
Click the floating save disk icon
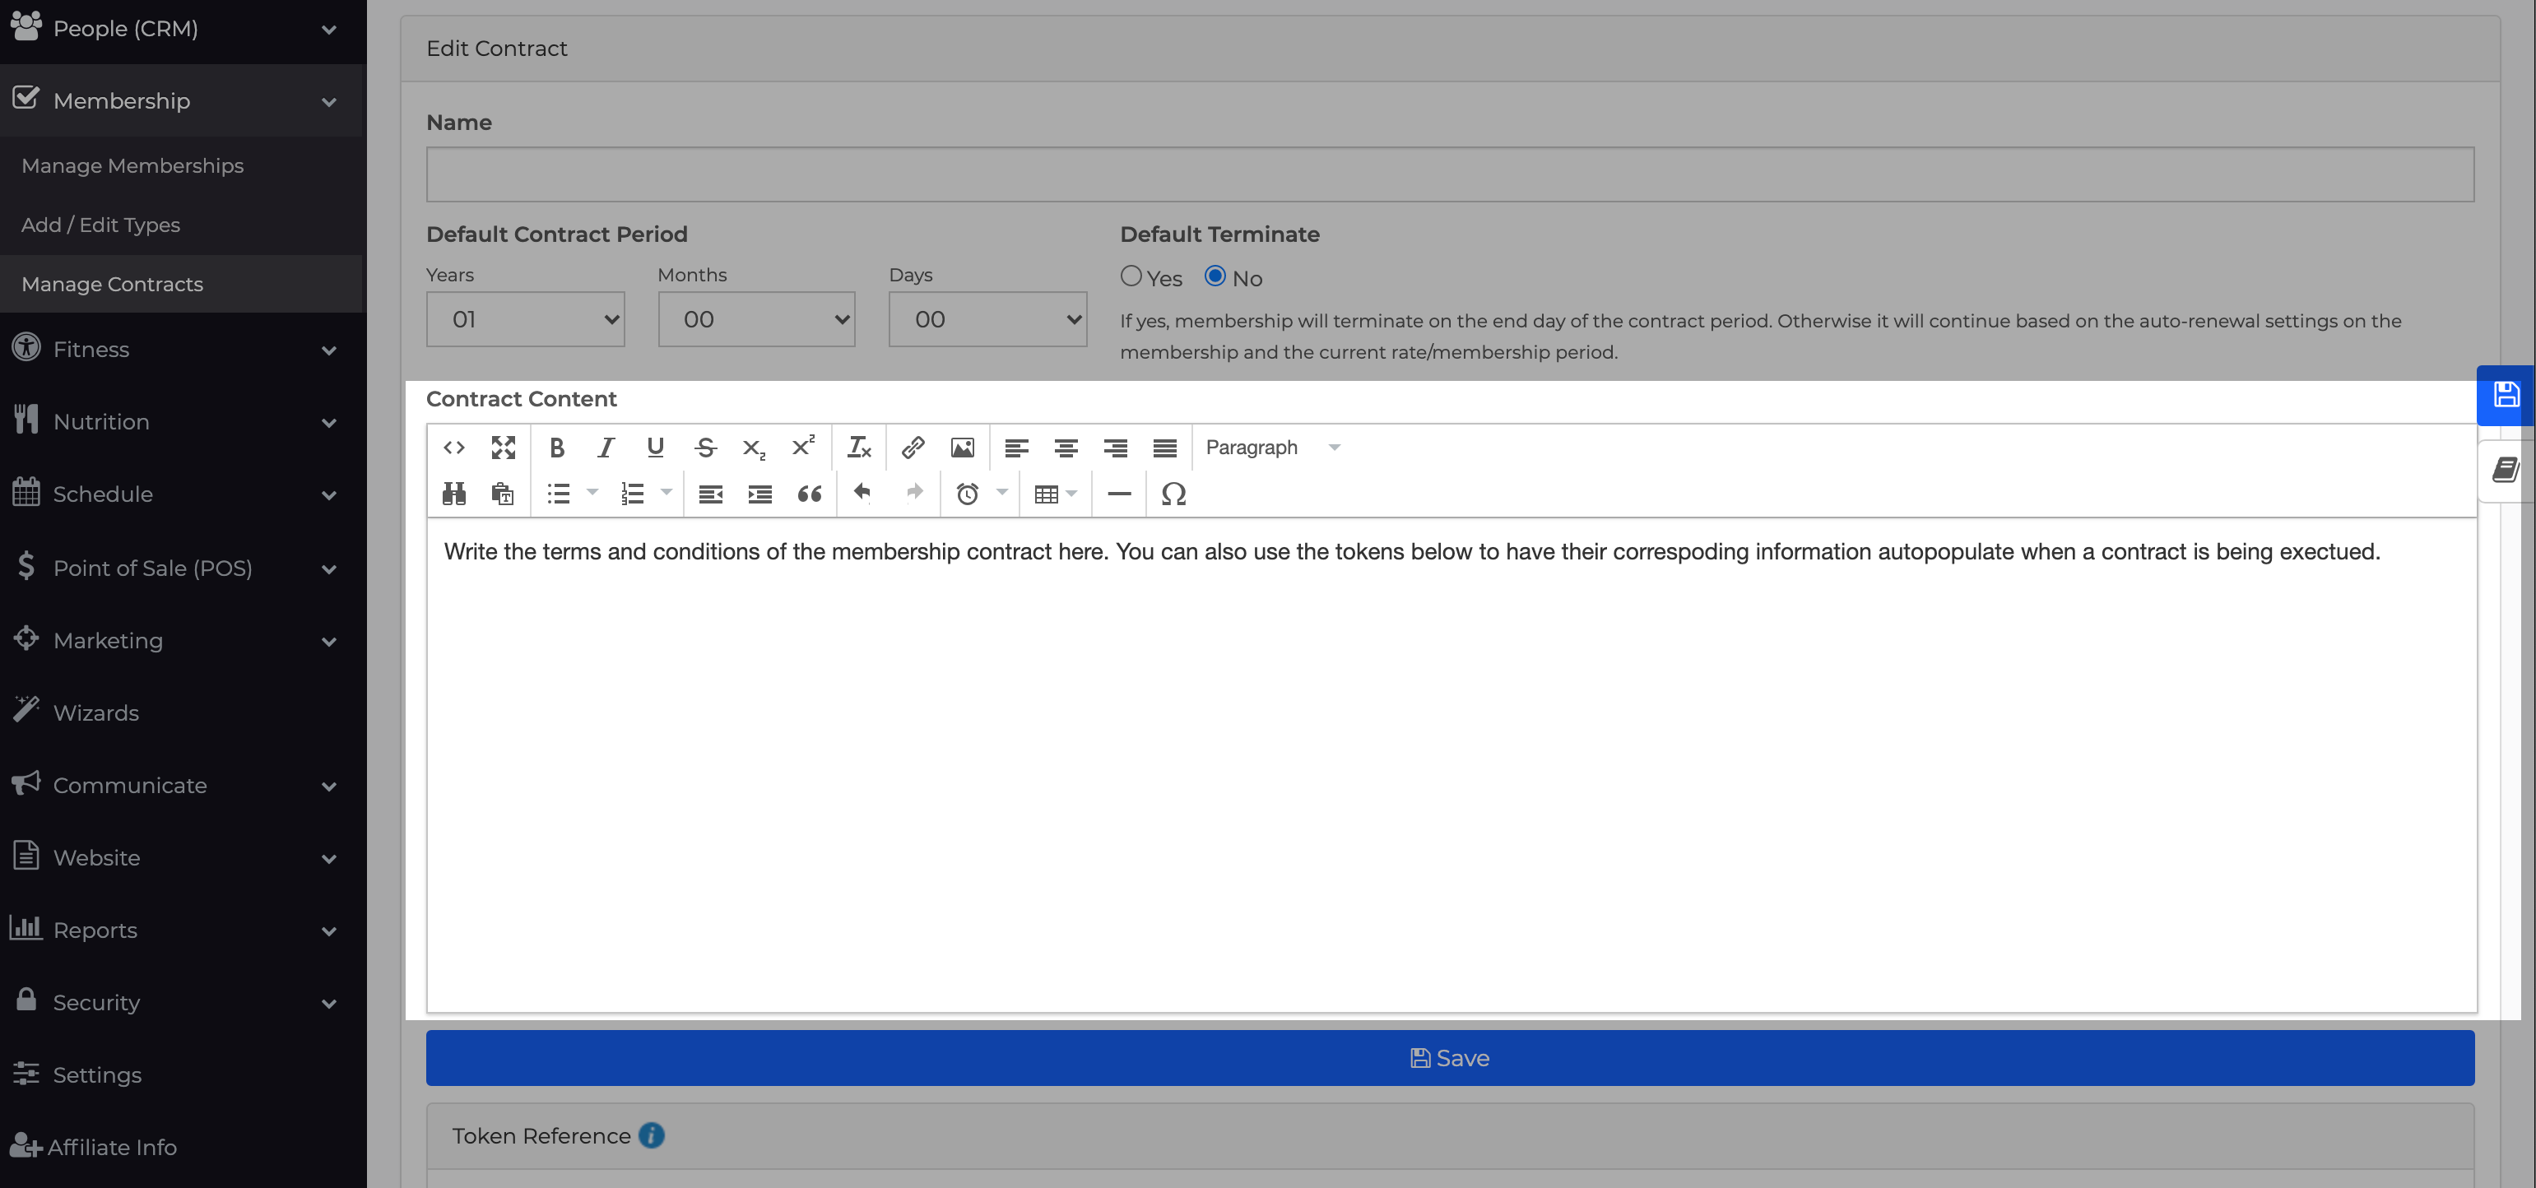2506,396
